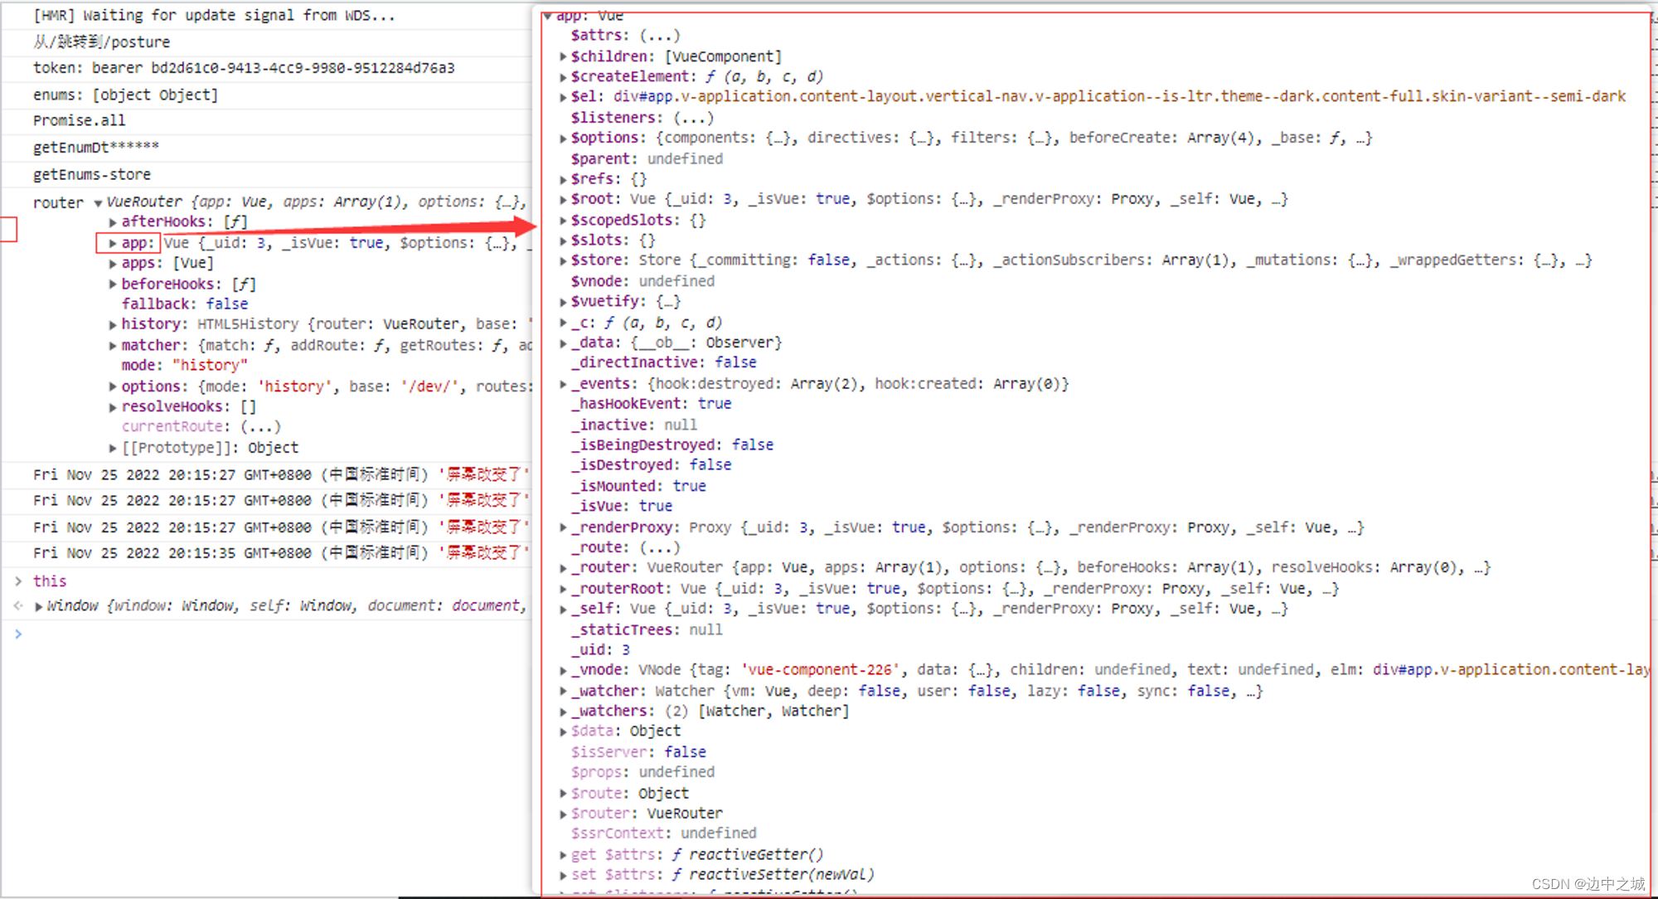Viewport: 1658px width, 899px height.
Task: Expand the $router VueRouter property
Action: (x=563, y=814)
